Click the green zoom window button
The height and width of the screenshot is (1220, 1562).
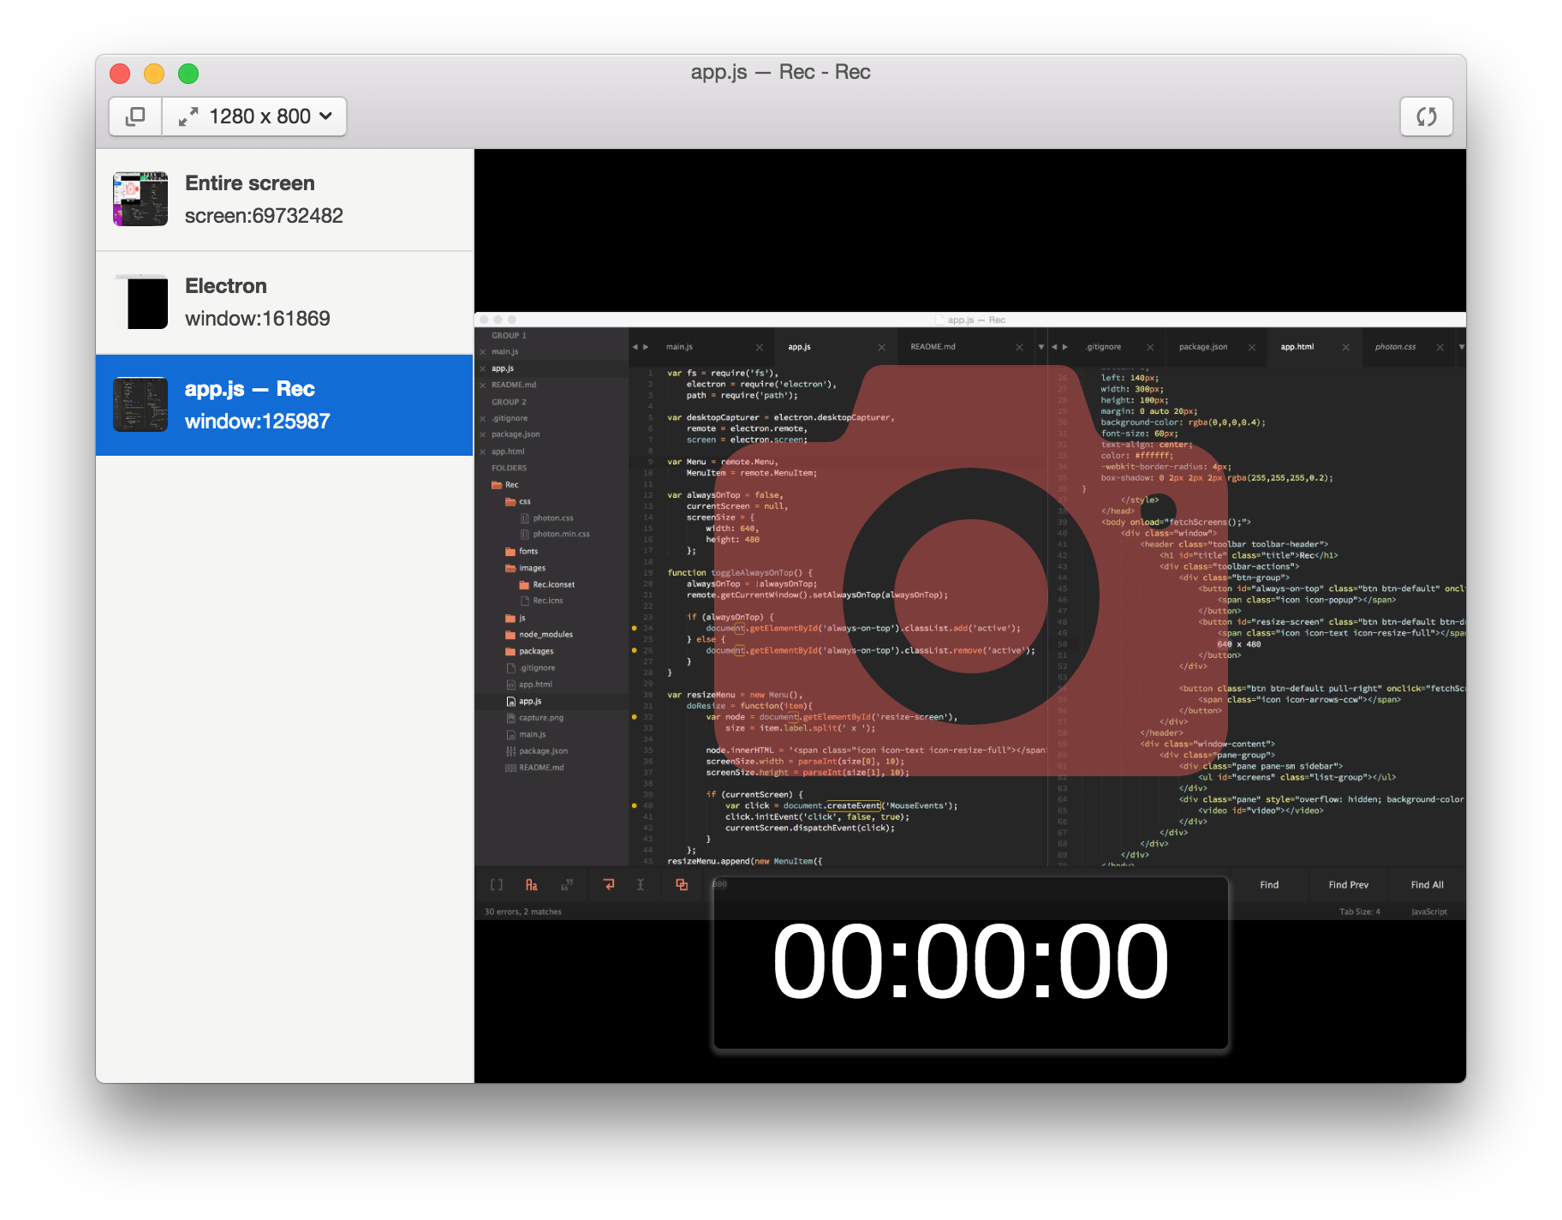(188, 74)
